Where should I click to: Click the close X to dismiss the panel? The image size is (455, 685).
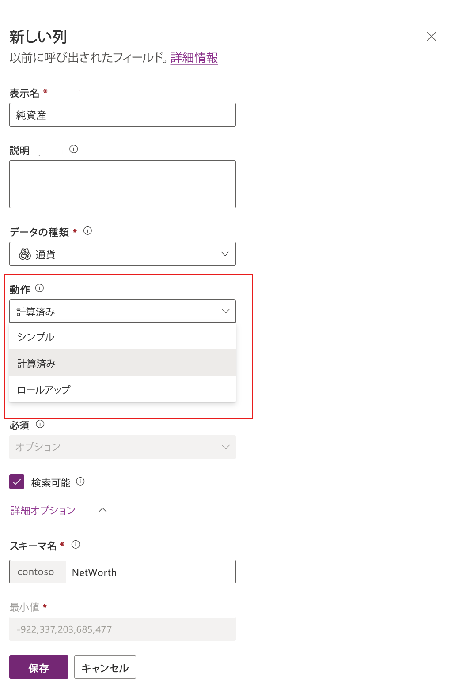click(432, 37)
